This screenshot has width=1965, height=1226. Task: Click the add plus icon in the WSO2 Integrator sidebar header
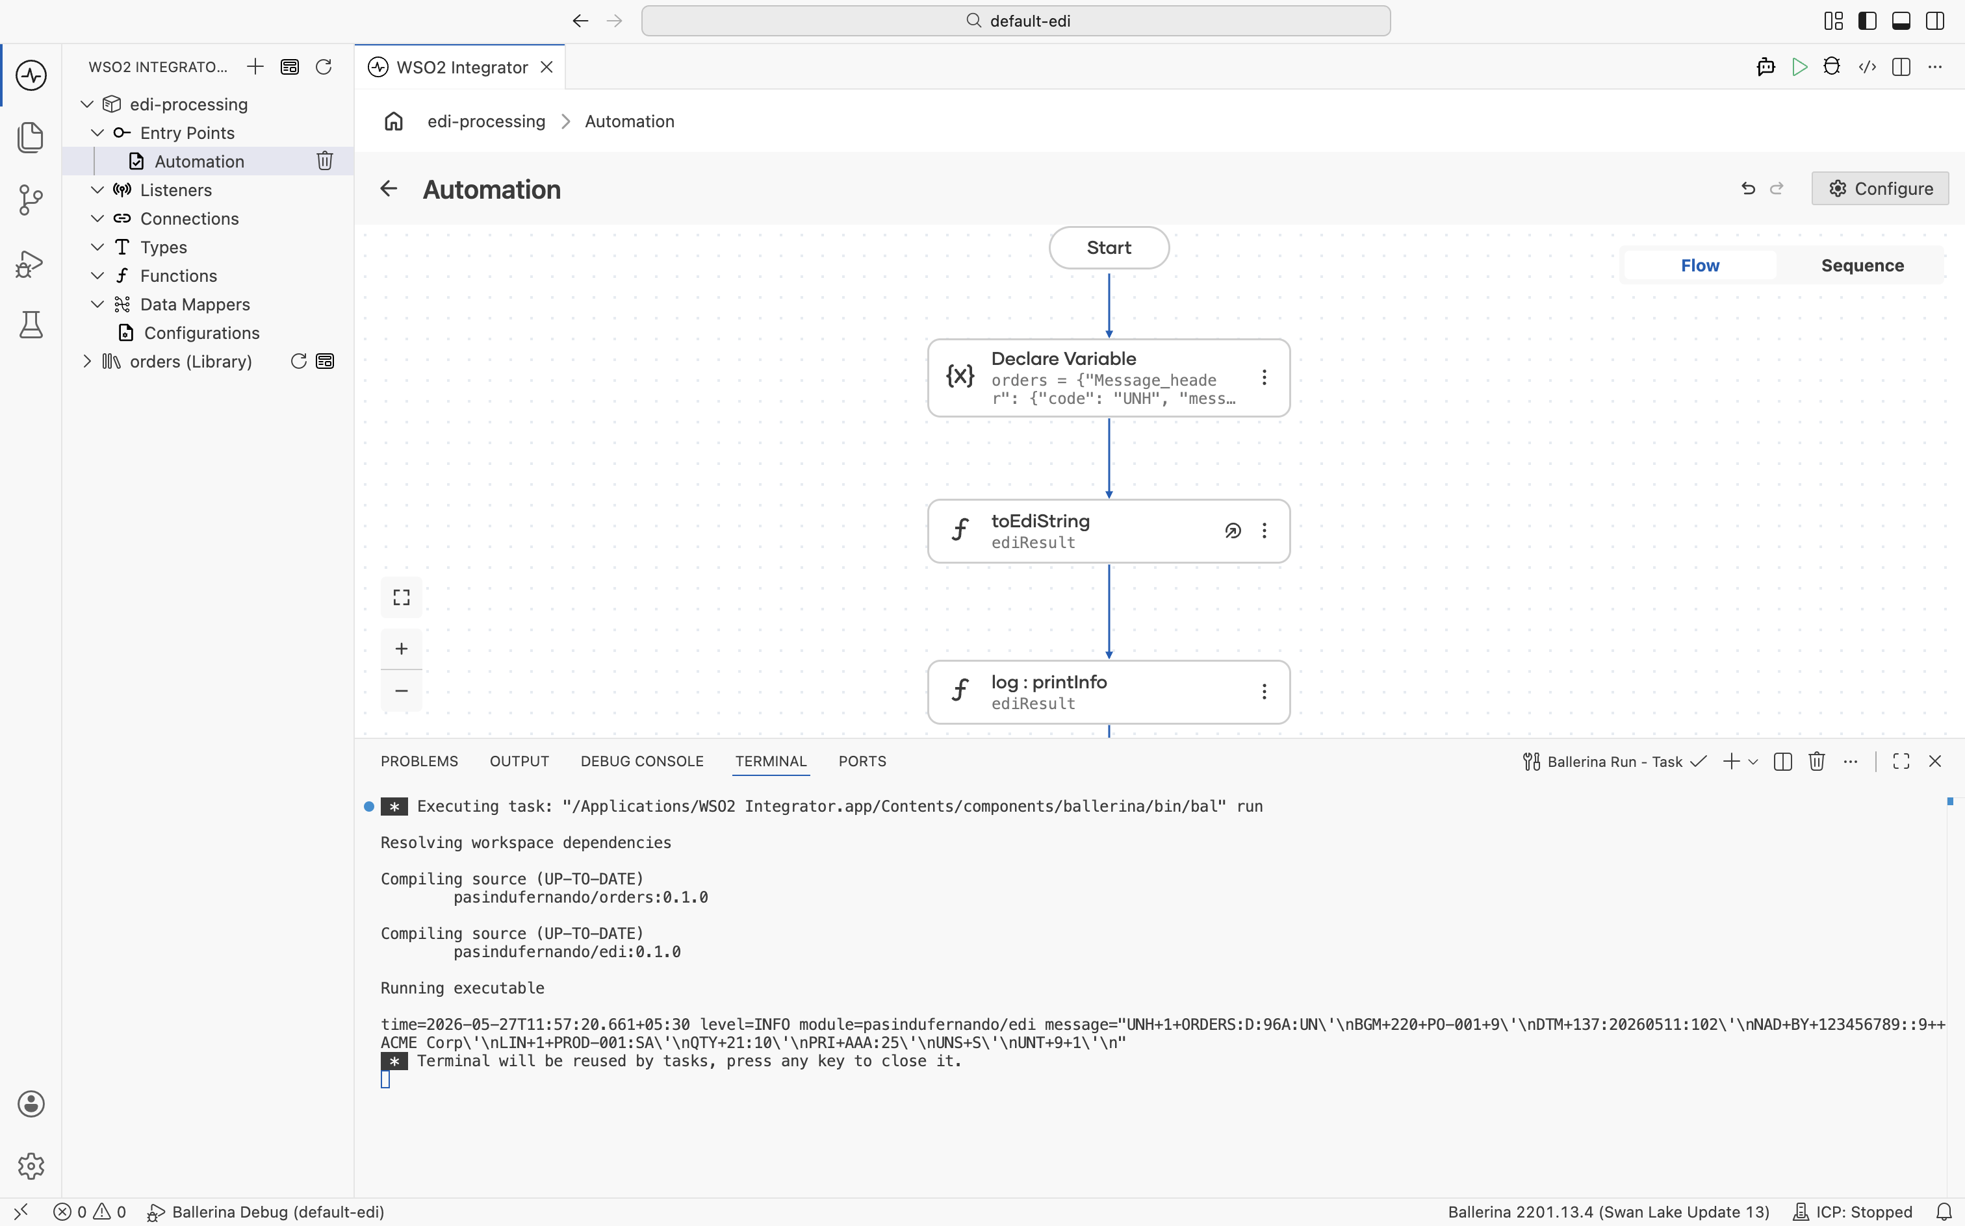point(255,66)
